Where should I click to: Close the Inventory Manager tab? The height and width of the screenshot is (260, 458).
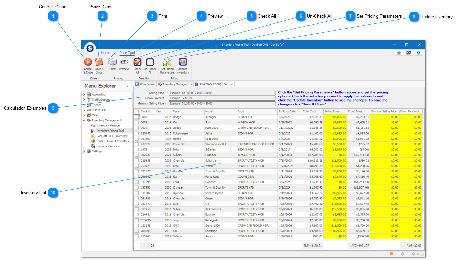tap(191, 85)
